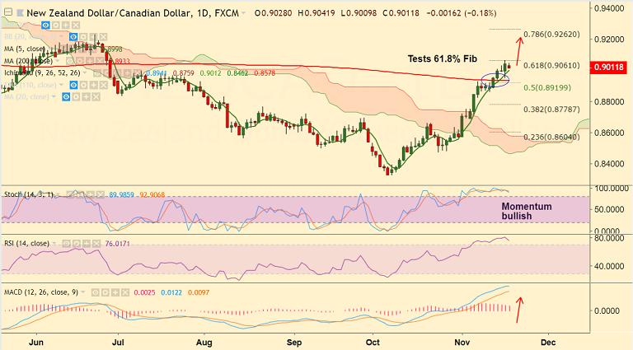Click the plus icon on the RSI row
The height and width of the screenshot is (350, 633).
(x=86, y=244)
